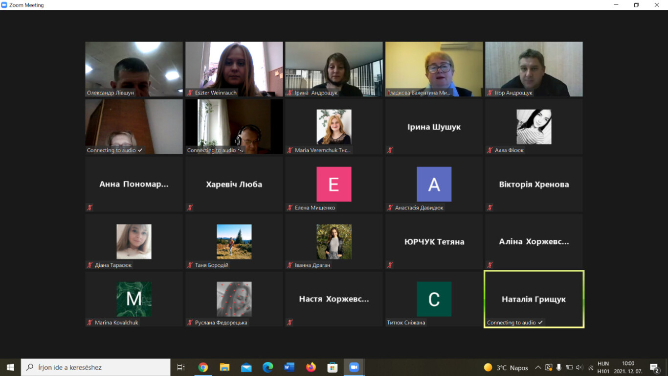Click the Windows search box

(x=96, y=367)
